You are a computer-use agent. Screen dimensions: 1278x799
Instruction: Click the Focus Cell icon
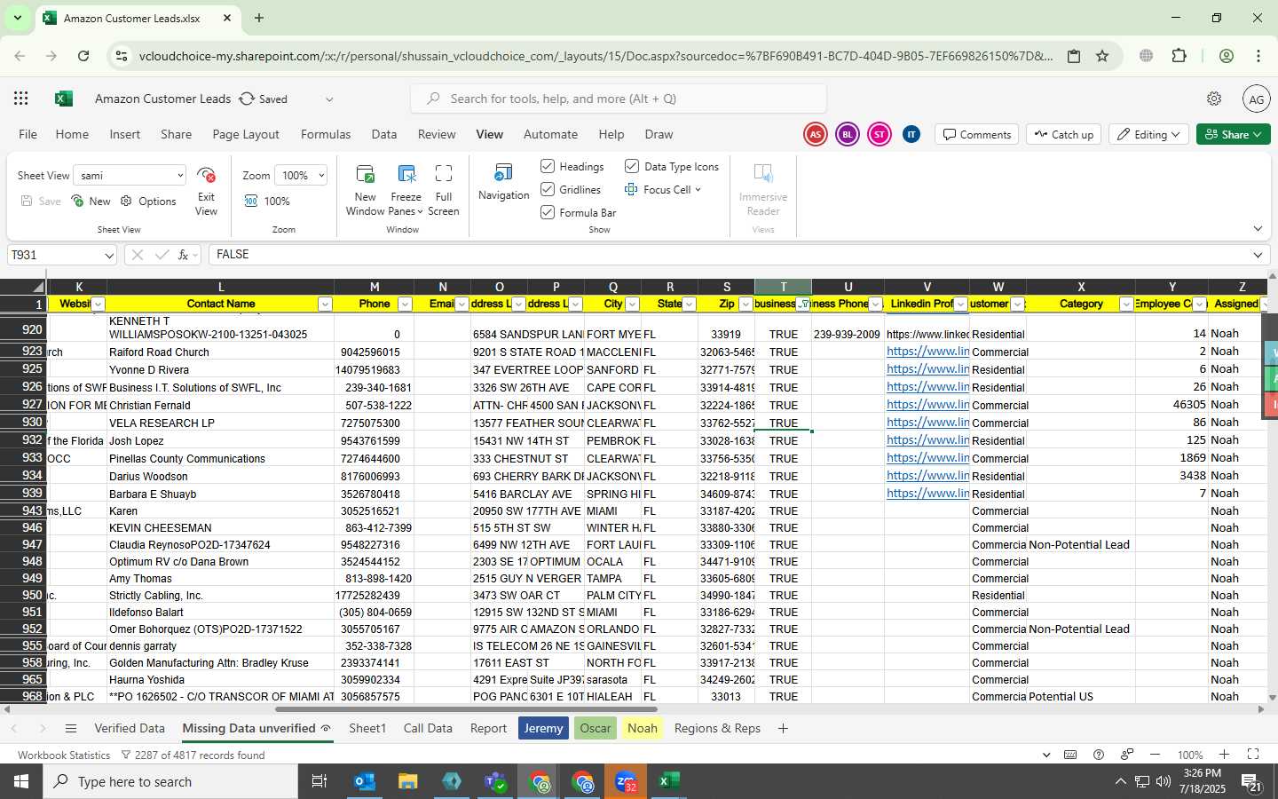pyautogui.click(x=631, y=189)
